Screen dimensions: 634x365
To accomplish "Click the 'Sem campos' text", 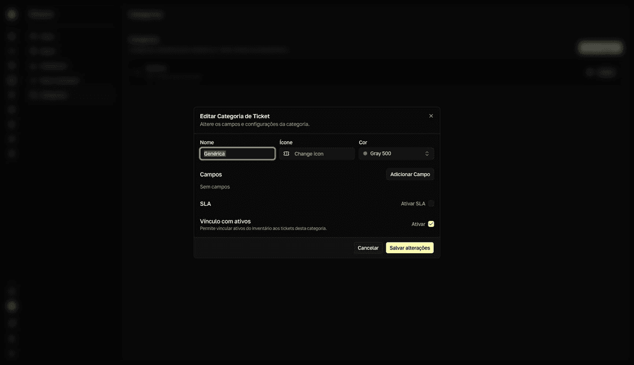I will 215,187.
